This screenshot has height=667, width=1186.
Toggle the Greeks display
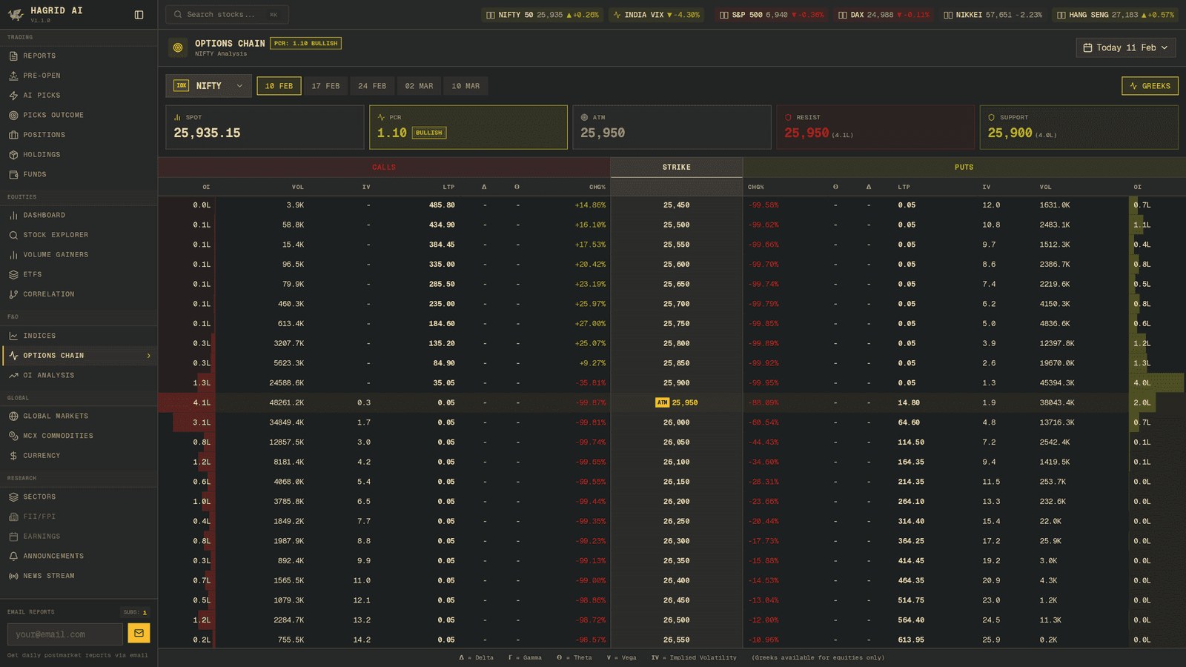point(1150,86)
